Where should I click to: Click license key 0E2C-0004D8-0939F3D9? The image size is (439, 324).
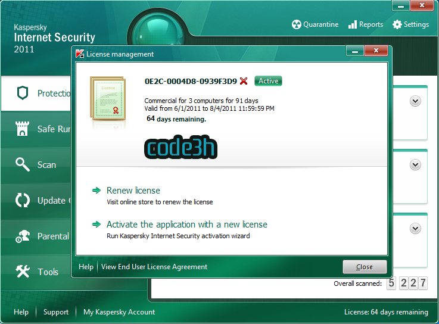[191, 81]
